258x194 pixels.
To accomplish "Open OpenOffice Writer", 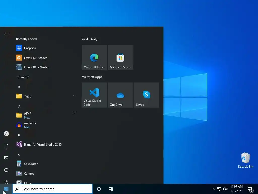I will 45,67.
